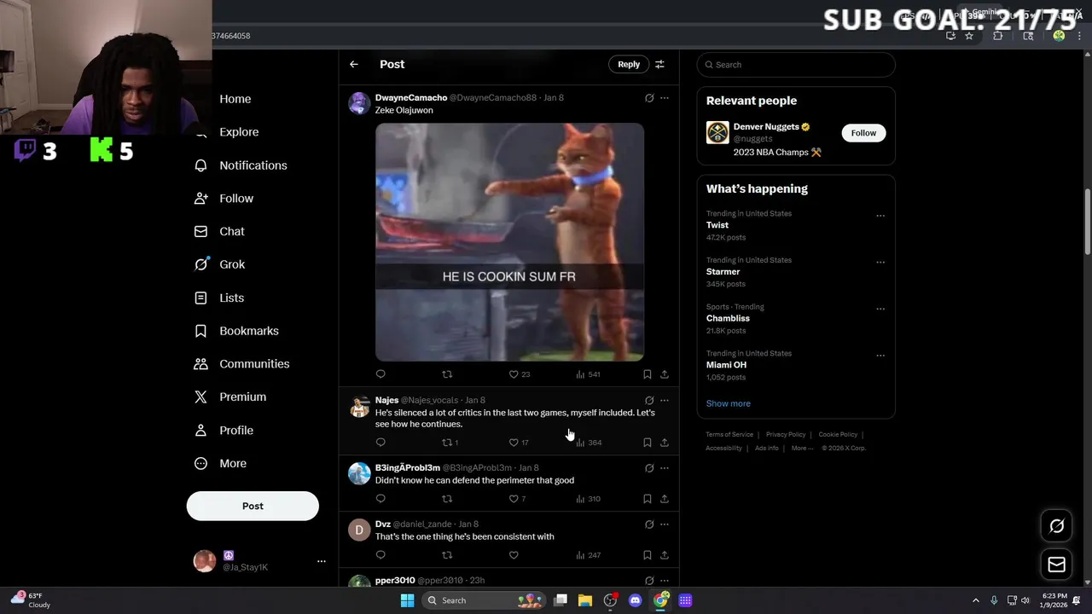
Task: Open the floating Grok button
Action: pyautogui.click(x=1056, y=526)
